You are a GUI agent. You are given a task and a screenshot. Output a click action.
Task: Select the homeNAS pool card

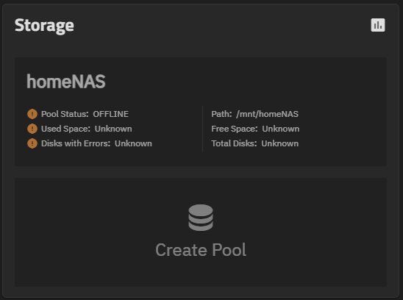tap(201, 112)
